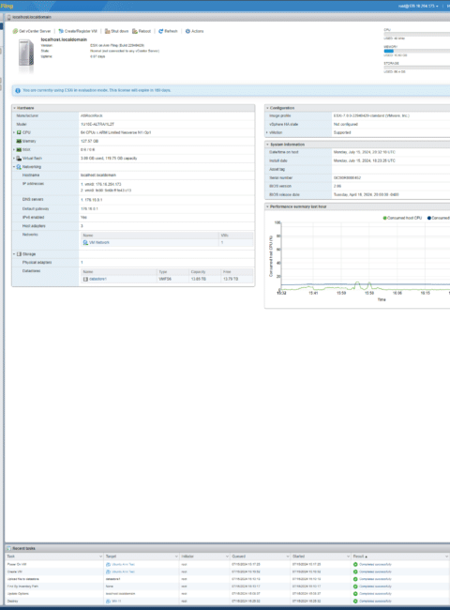Click the CPU usage bar
The height and width of the screenshot is (610, 450).
click(x=416, y=34)
